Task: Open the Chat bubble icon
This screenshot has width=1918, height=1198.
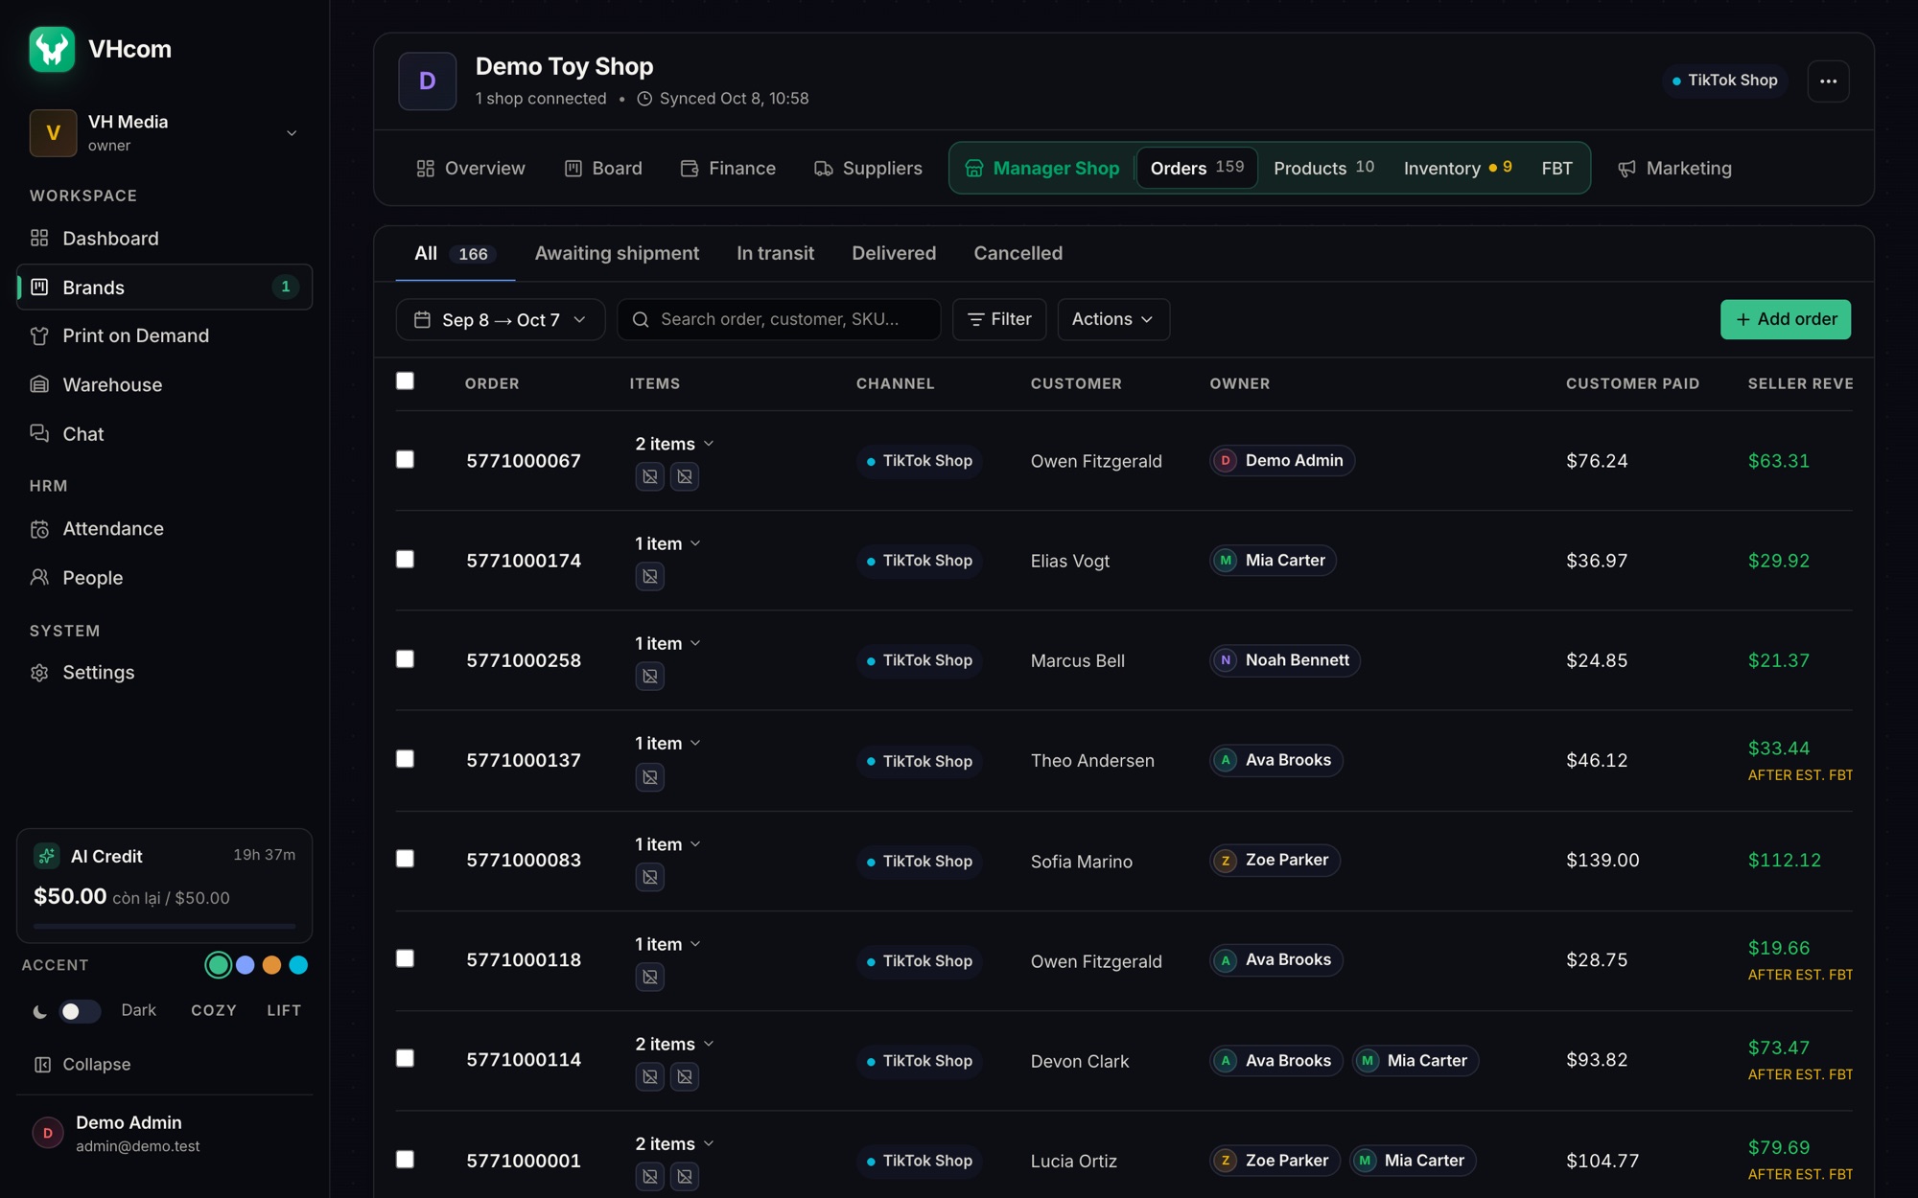Action: (39, 433)
